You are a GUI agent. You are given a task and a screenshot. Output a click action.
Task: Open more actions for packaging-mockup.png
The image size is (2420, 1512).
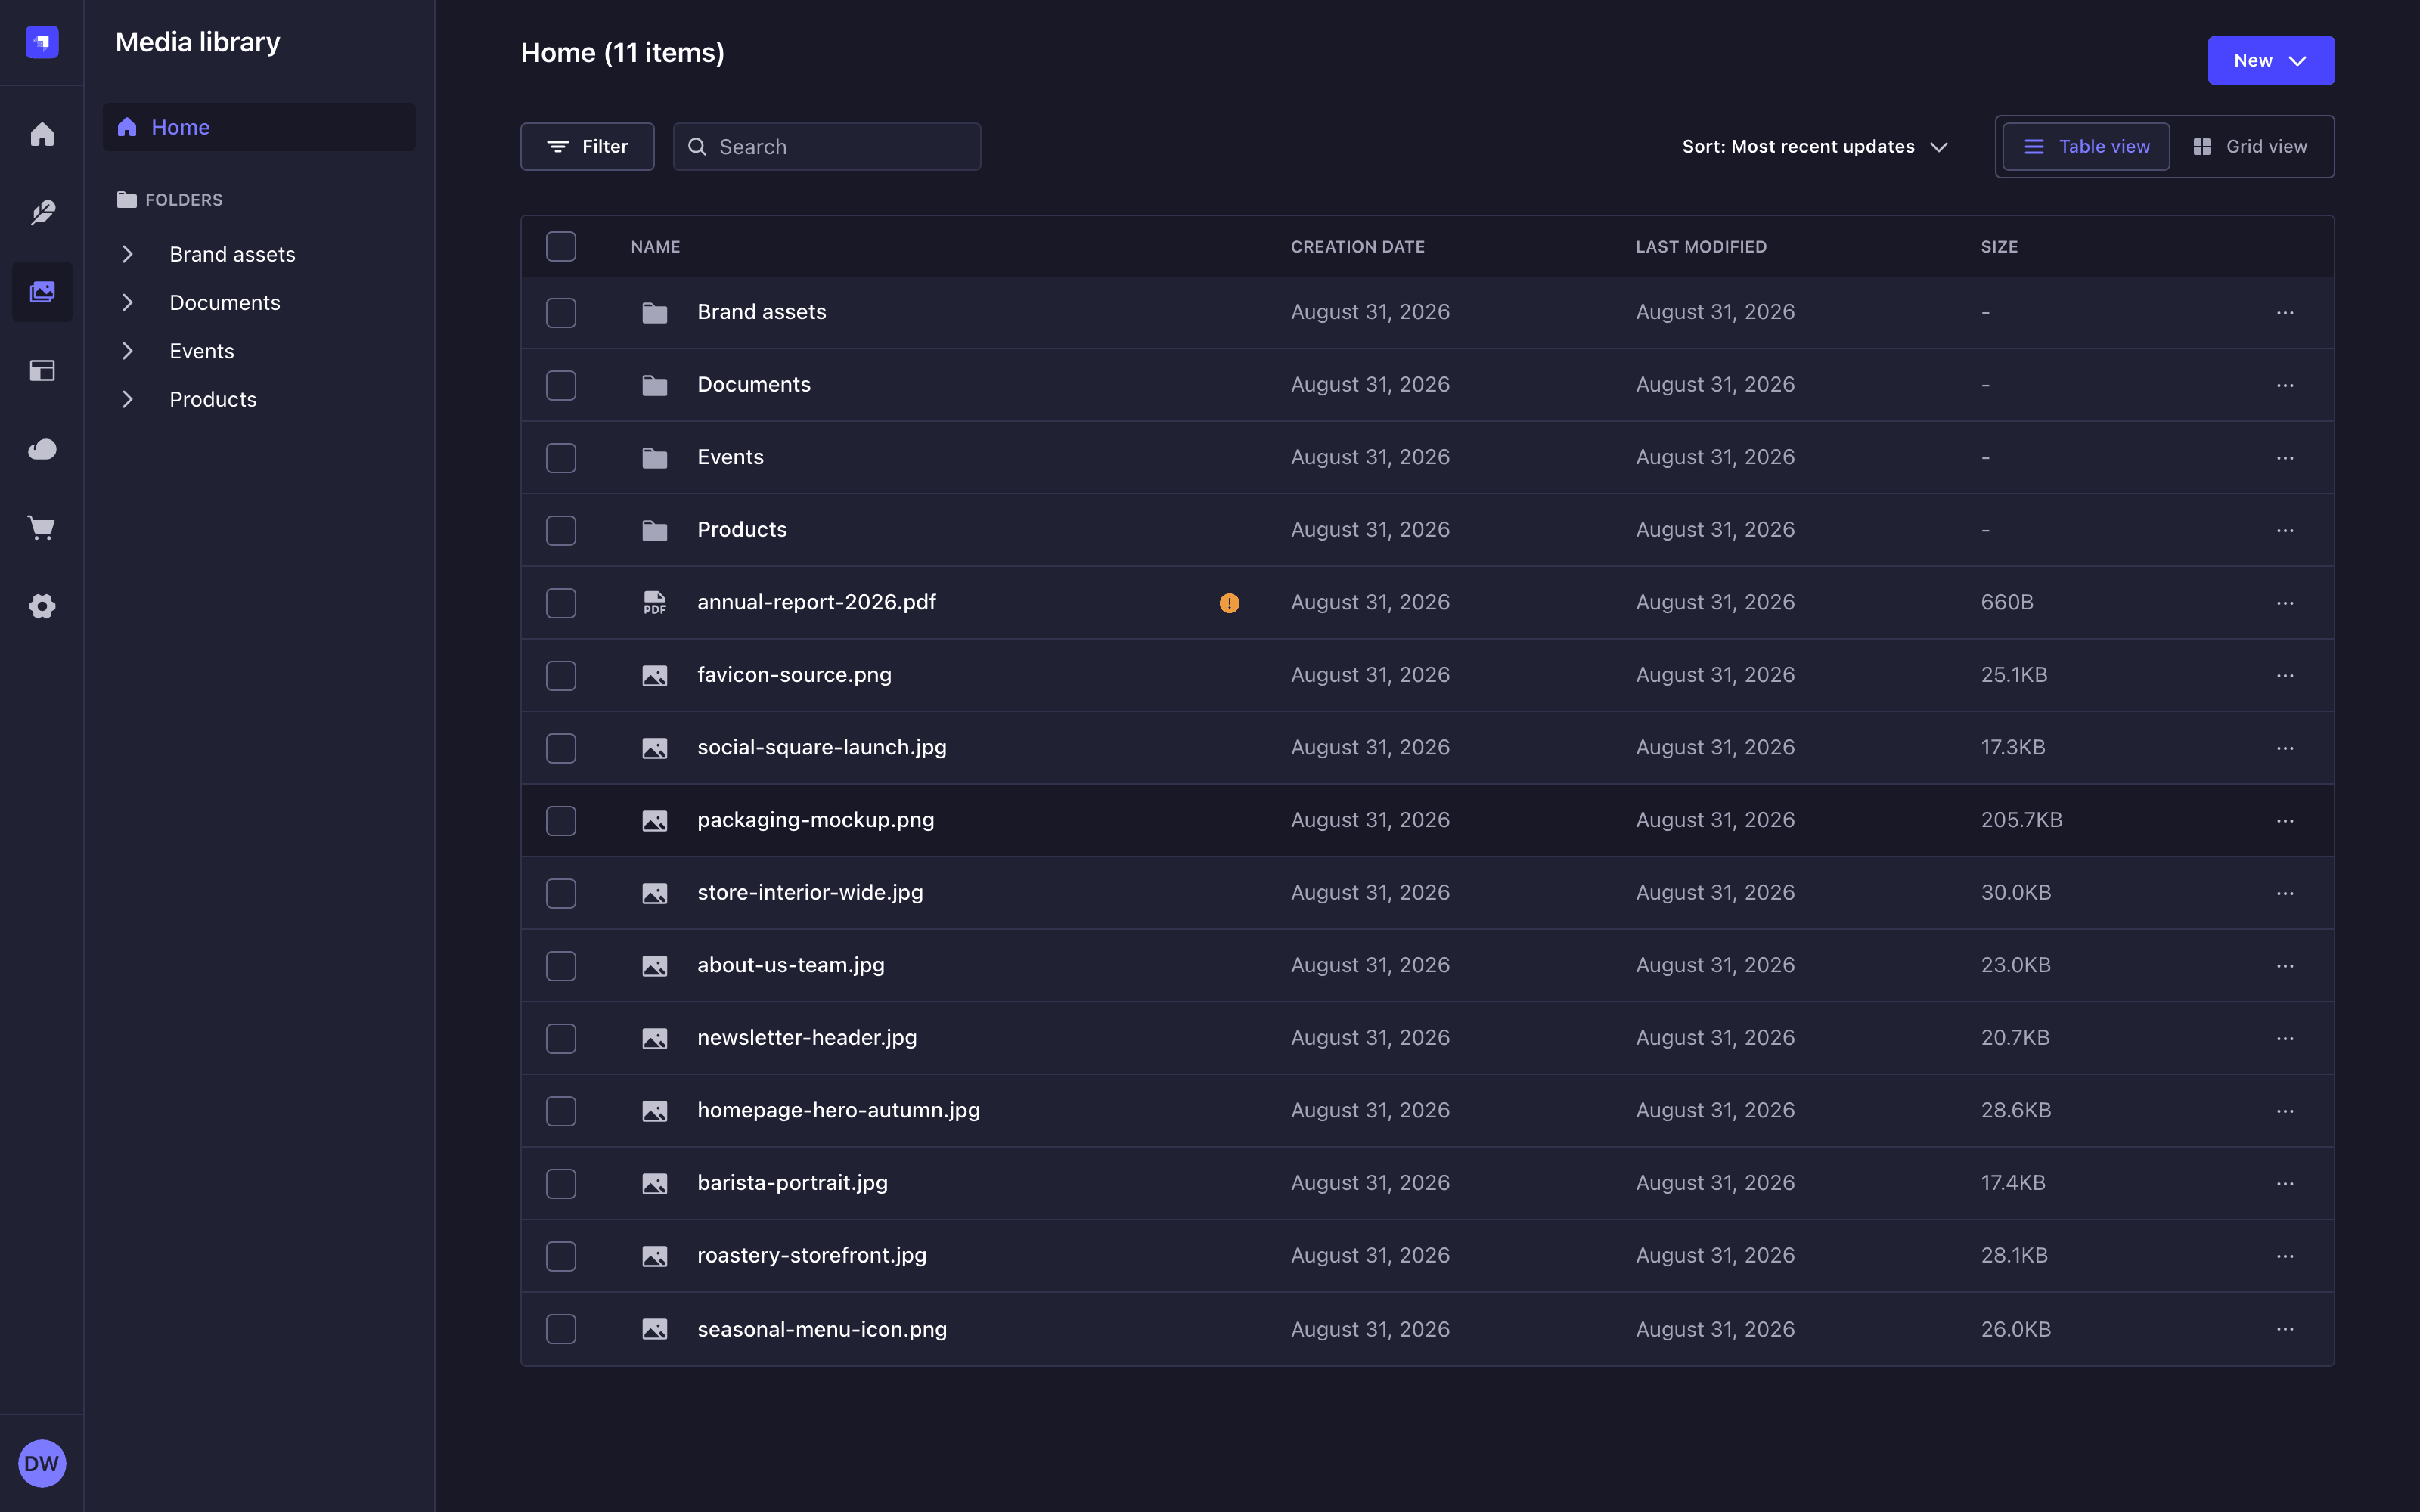pos(2285,821)
